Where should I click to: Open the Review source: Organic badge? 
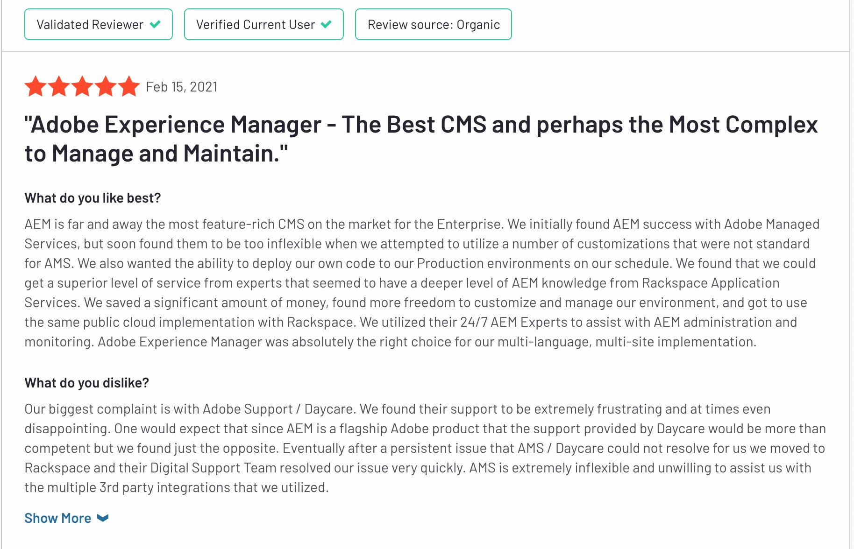434,24
